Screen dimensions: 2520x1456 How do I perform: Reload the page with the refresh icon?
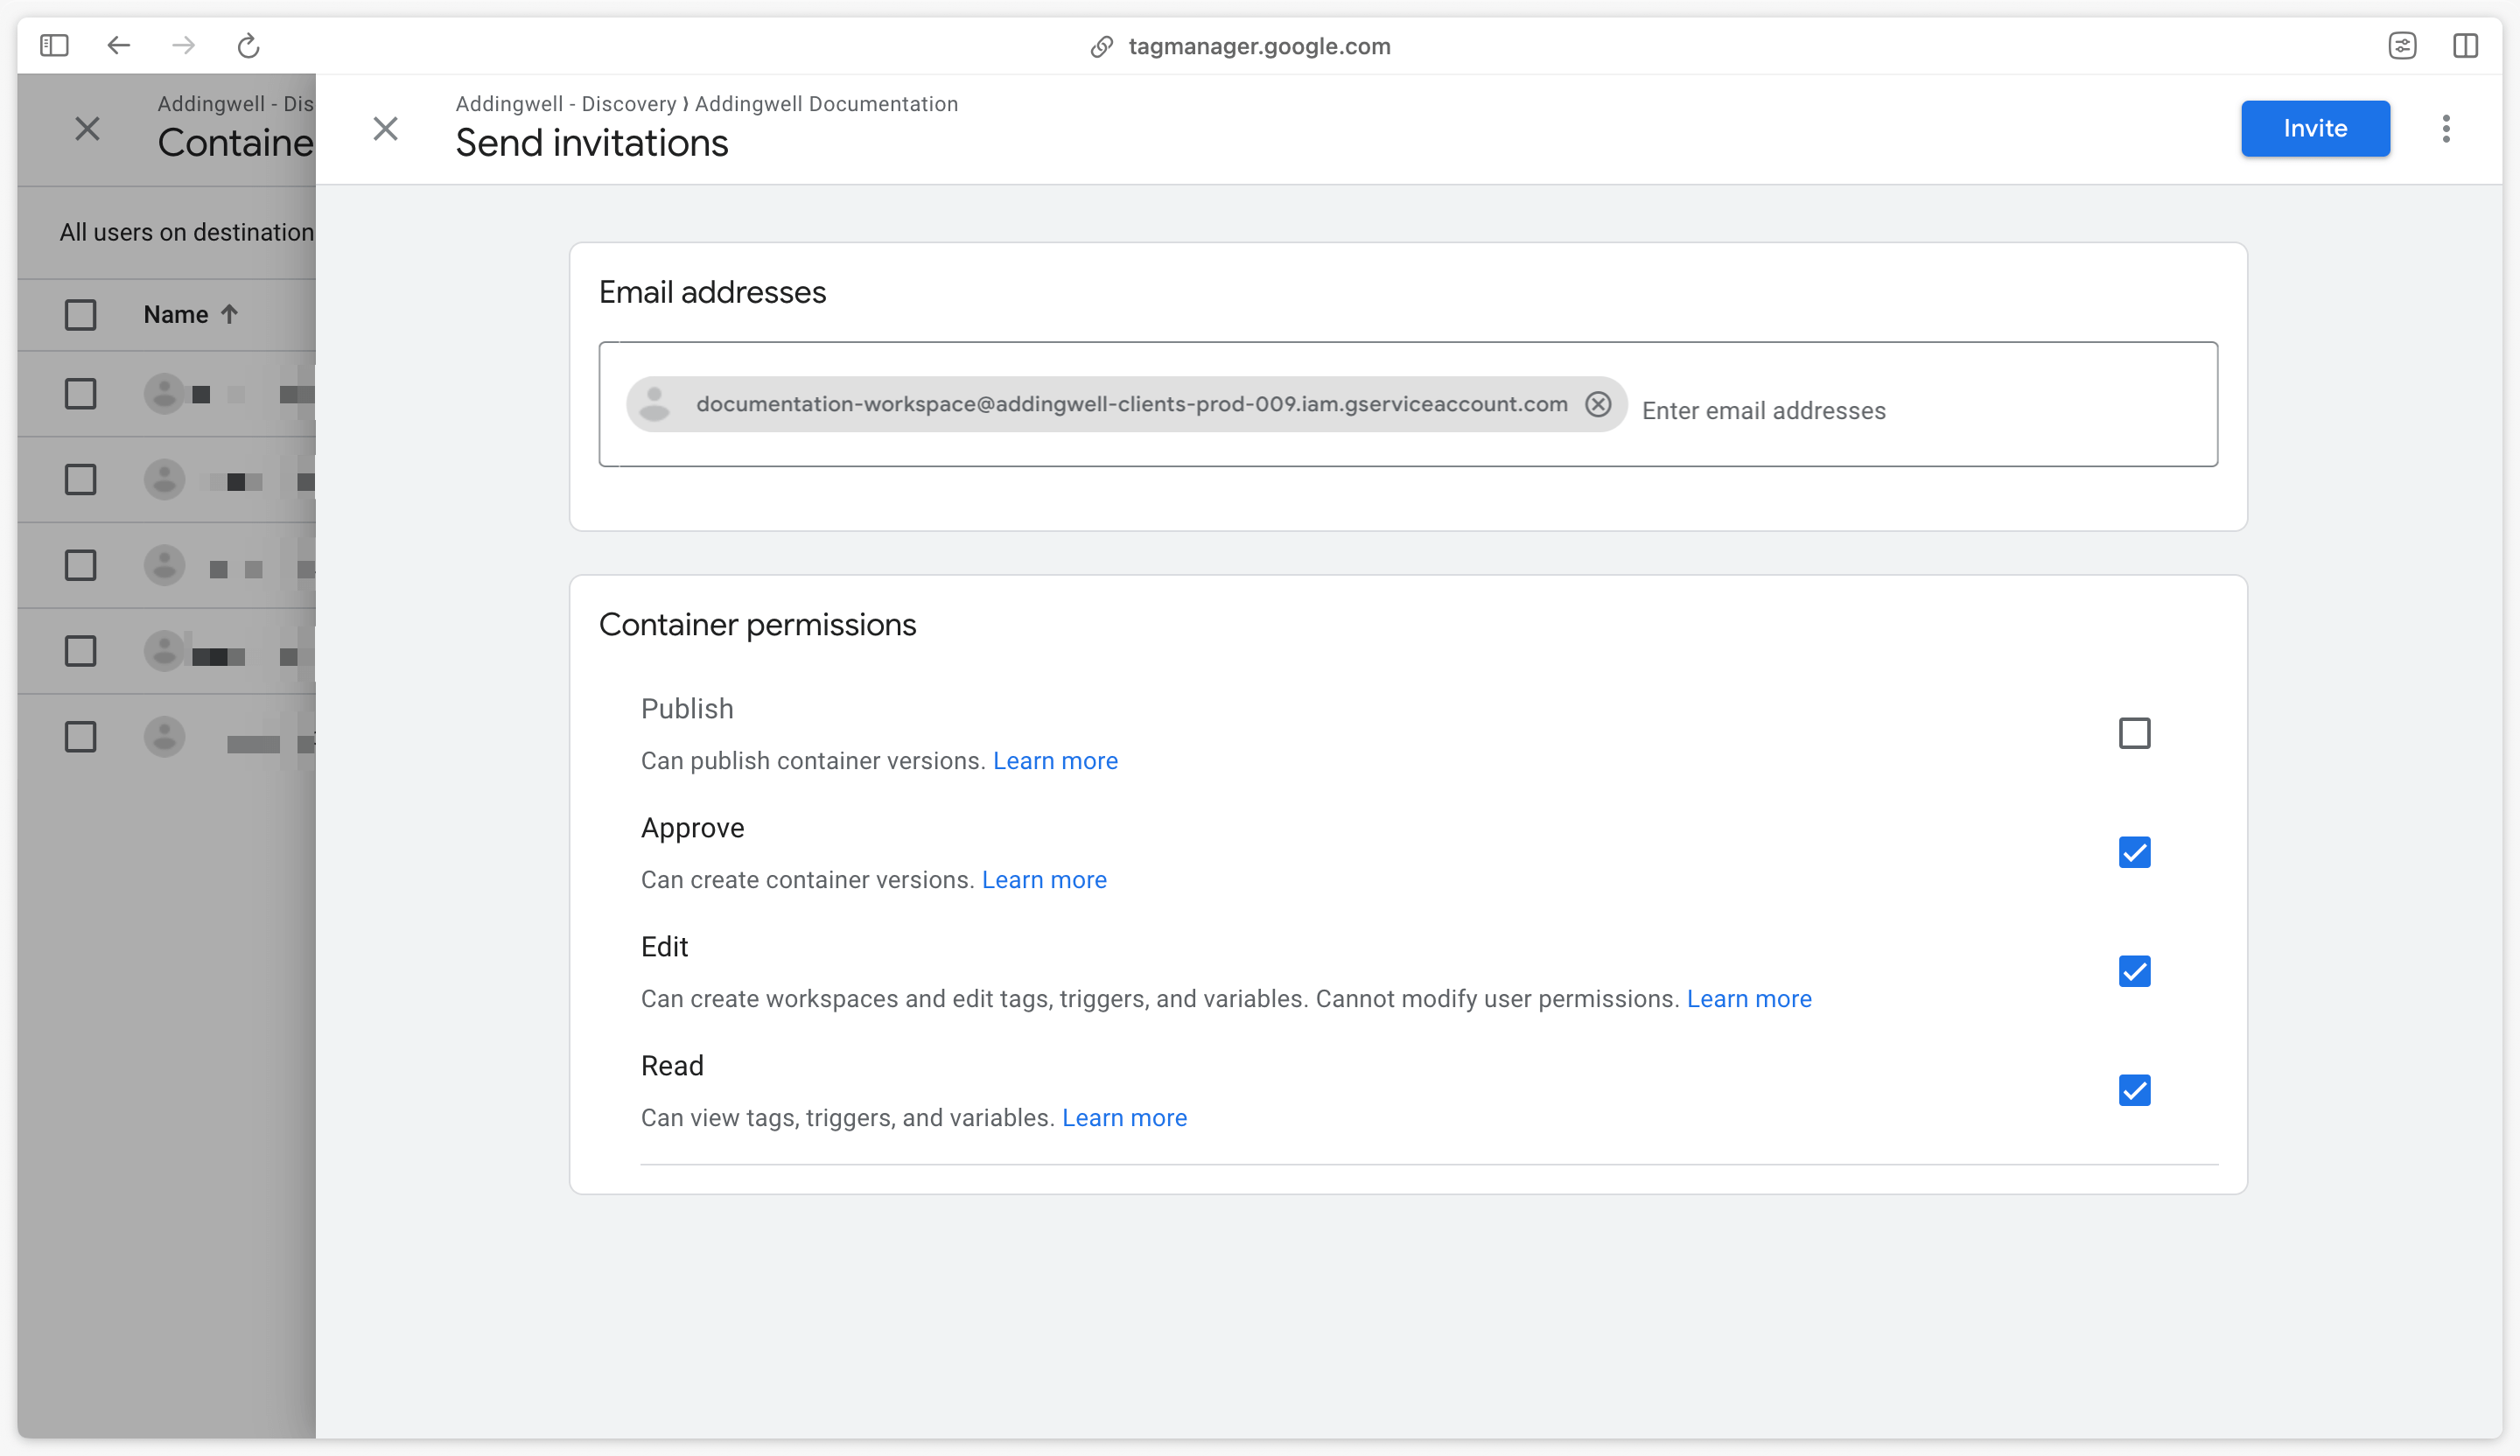coord(248,45)
